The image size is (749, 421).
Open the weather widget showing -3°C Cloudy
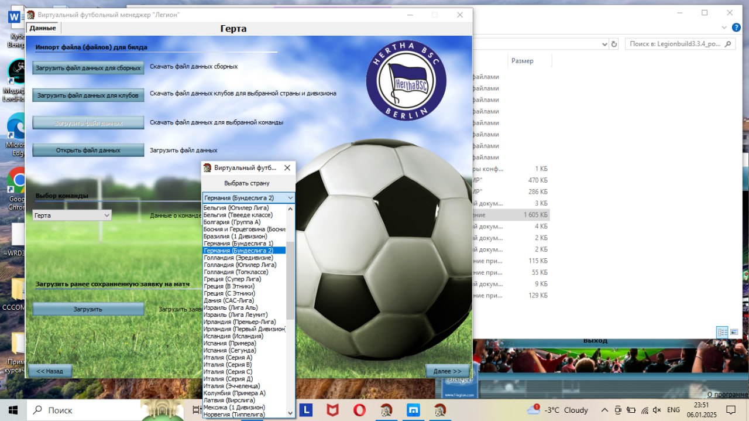(557, 410)
